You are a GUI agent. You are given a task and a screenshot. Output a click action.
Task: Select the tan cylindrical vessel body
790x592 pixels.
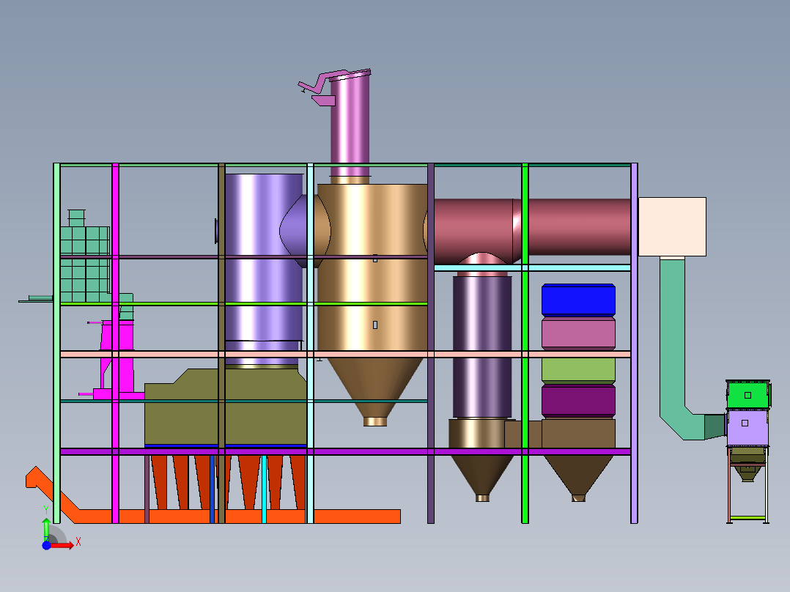[372, 267]
